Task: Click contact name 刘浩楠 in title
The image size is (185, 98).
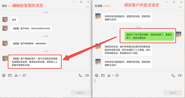Action: coord(98,6)
